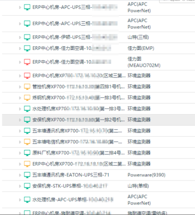Expand the 五丰塘电信机房XP700 row
This screenshot has width=195, height=215.
tap(20, 142)
